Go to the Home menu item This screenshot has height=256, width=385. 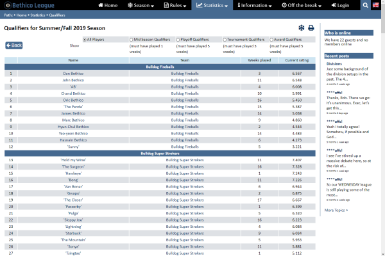click(107, 5)
